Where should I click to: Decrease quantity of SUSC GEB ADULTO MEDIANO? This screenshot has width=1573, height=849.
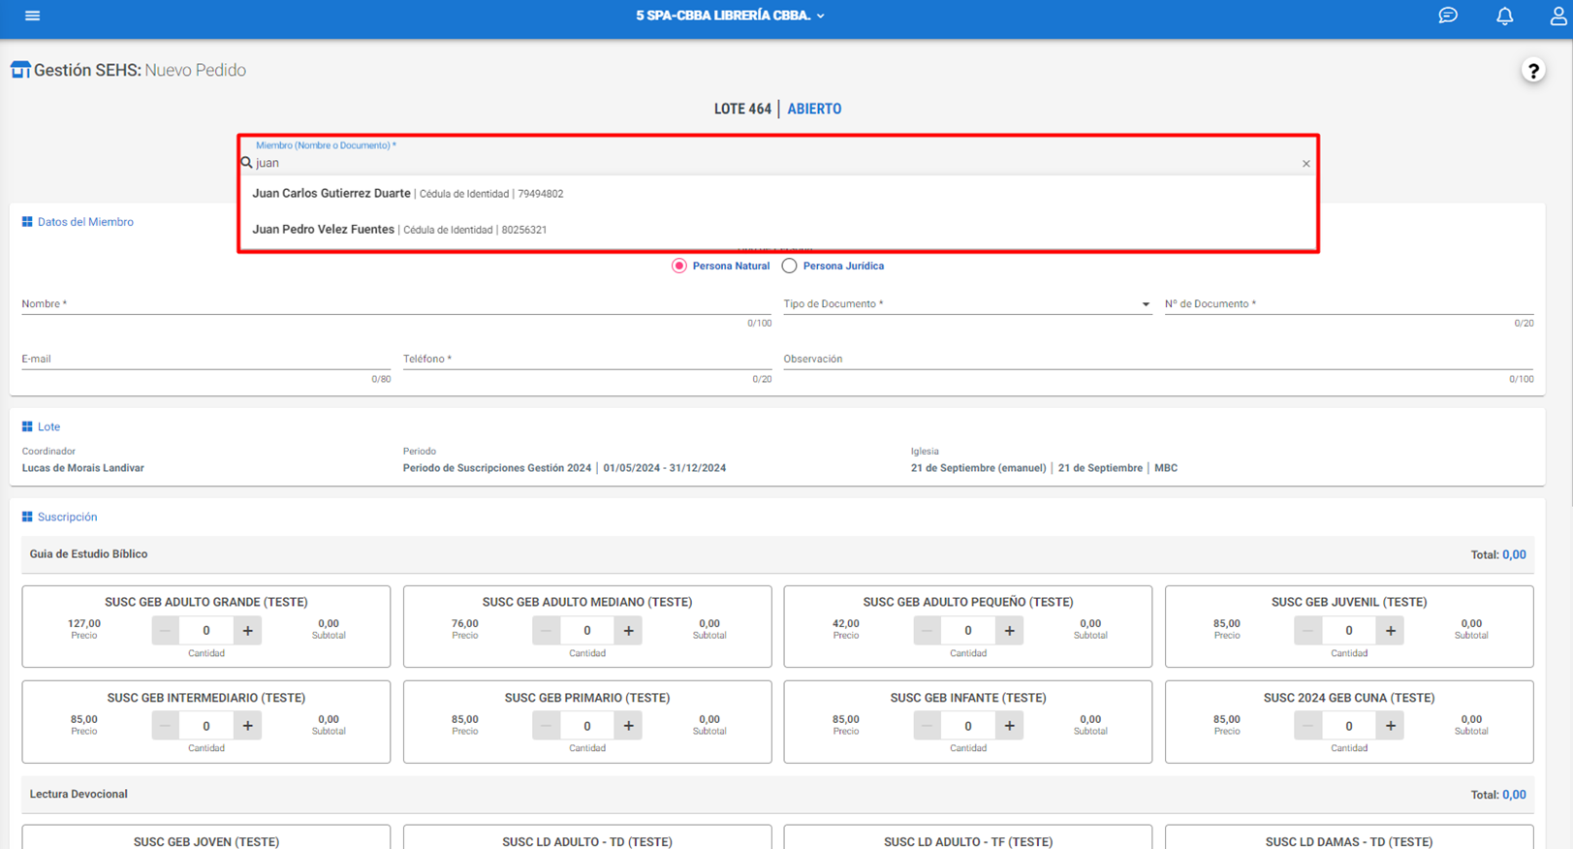tap(546, 631)
